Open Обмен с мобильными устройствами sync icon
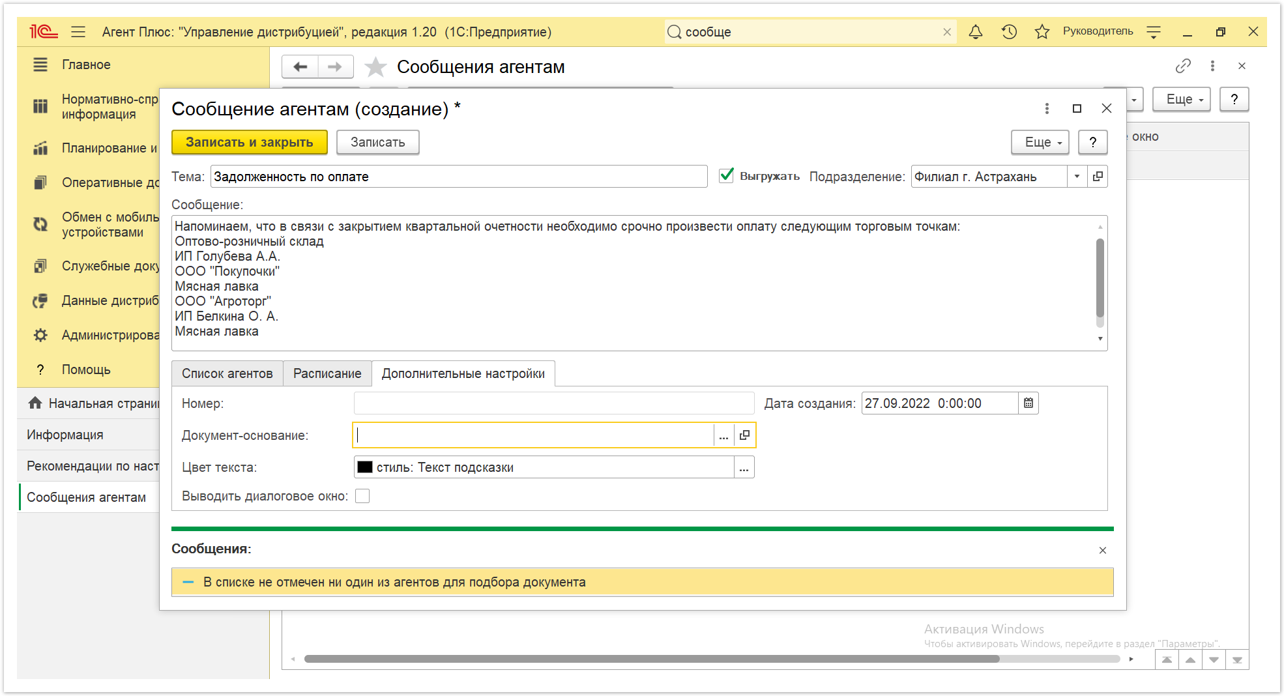 click(x=40, y=224)
